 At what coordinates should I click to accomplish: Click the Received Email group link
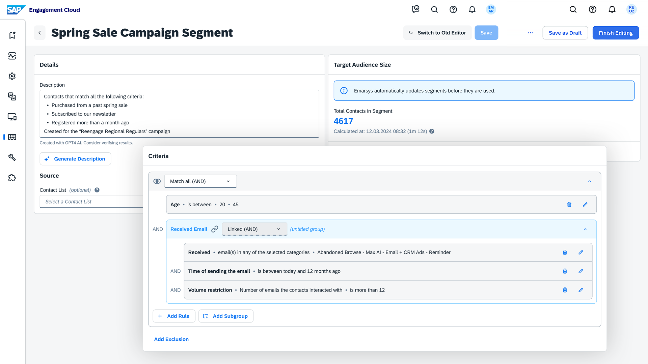(x=189, y=229)
